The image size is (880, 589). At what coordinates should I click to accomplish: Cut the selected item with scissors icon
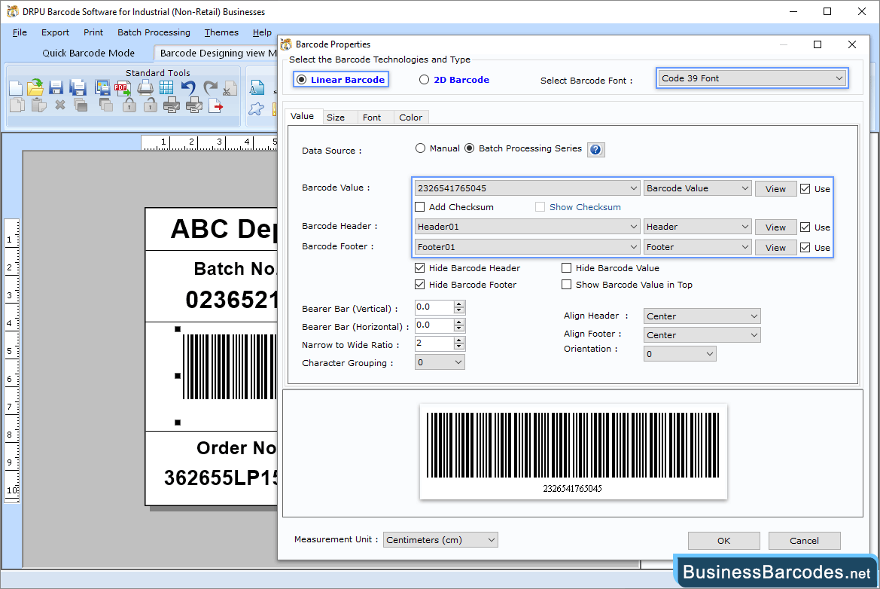229,88
